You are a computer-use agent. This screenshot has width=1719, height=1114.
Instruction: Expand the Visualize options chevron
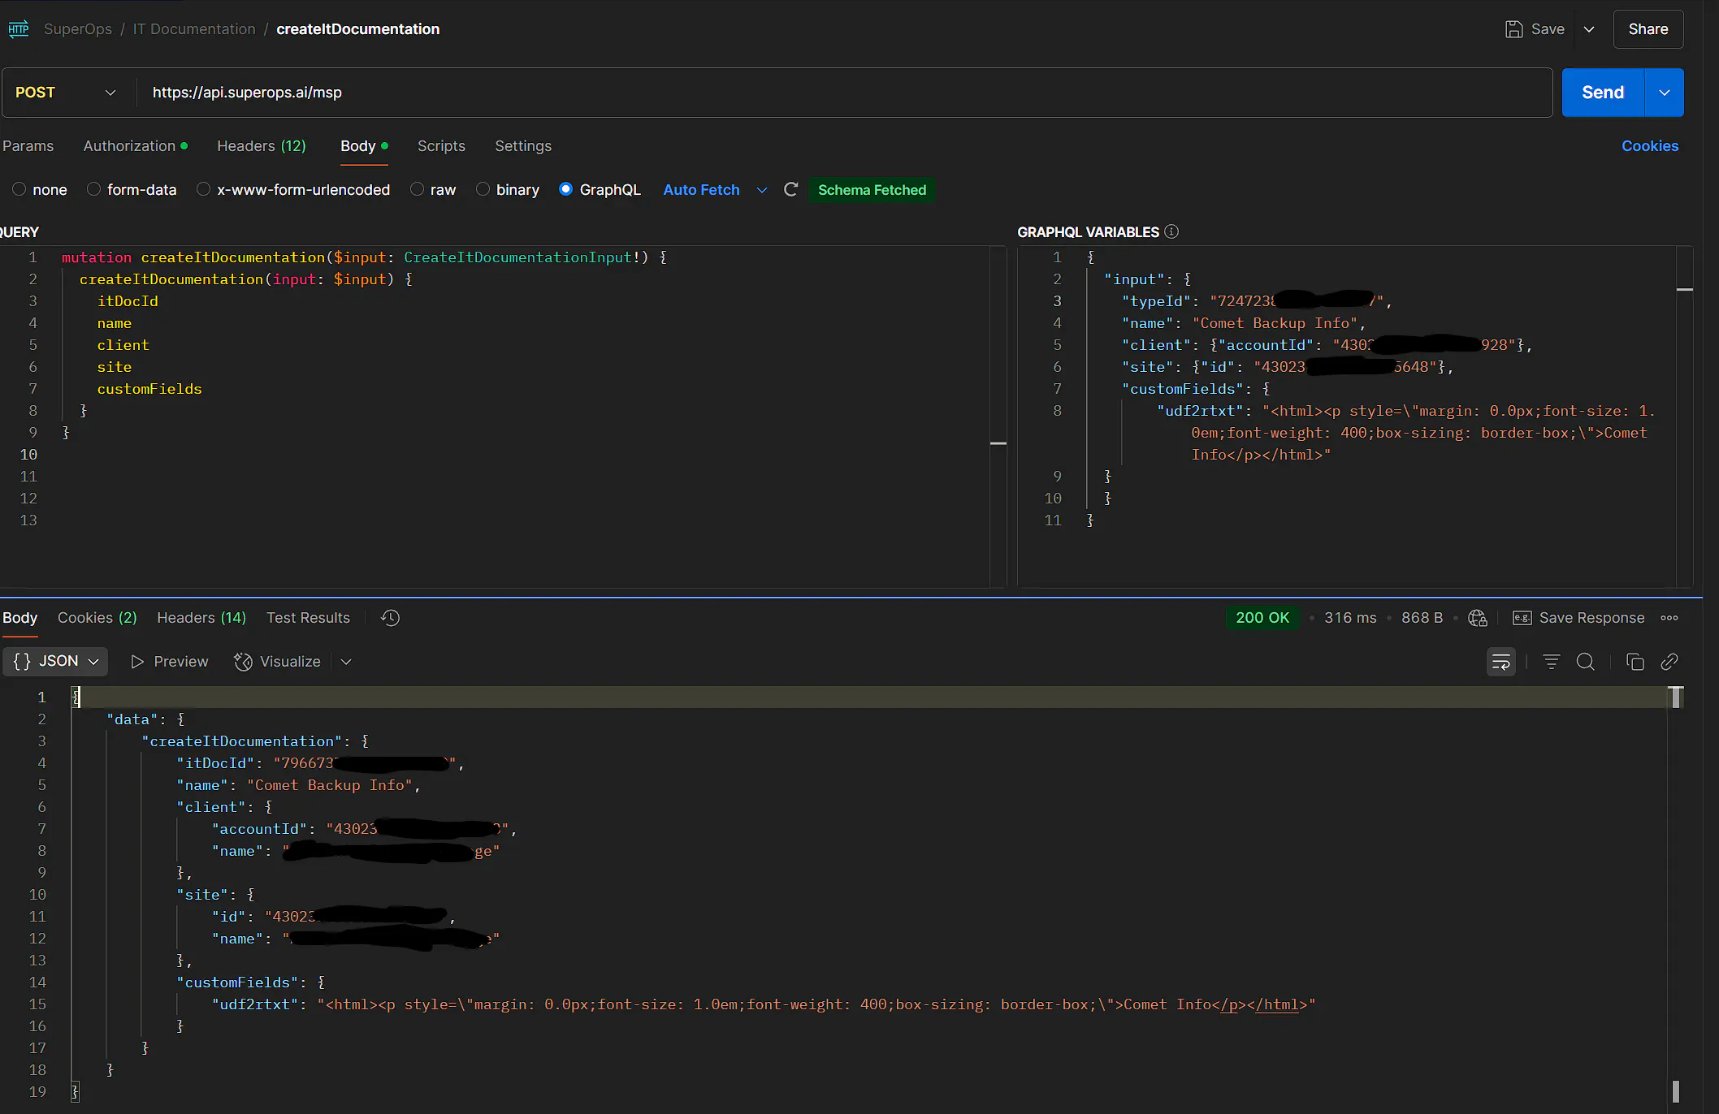click(346, 662)
